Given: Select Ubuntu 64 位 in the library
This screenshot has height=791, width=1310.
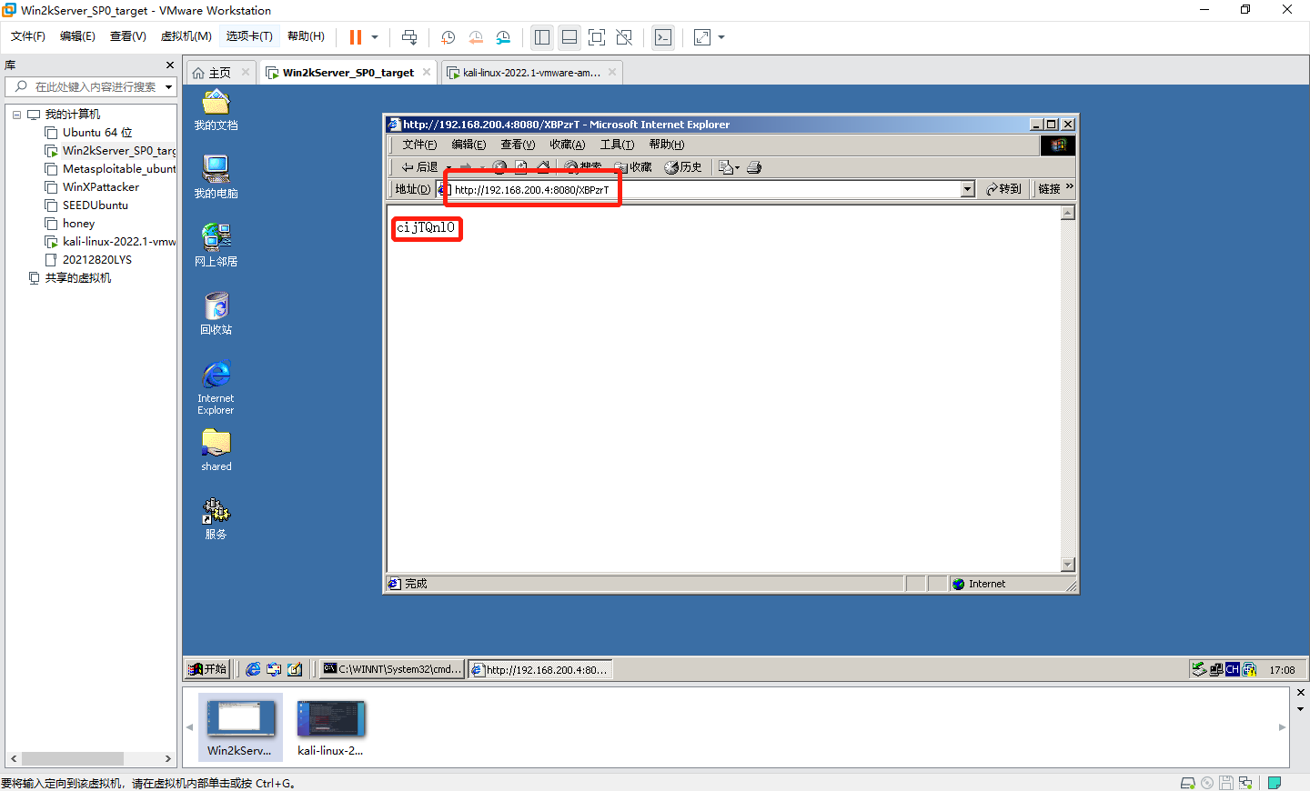Looking at the screenshot, I should 97,133.
